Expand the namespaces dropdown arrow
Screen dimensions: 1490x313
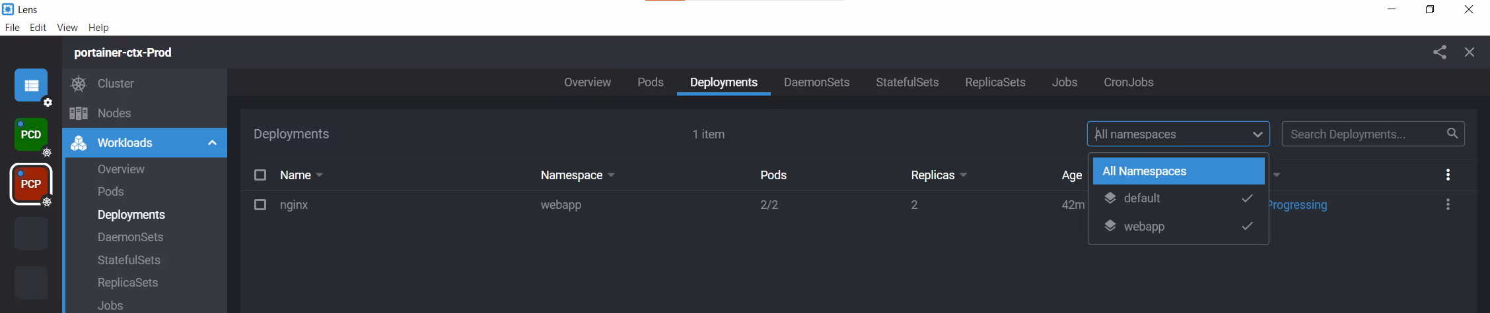1257,134
